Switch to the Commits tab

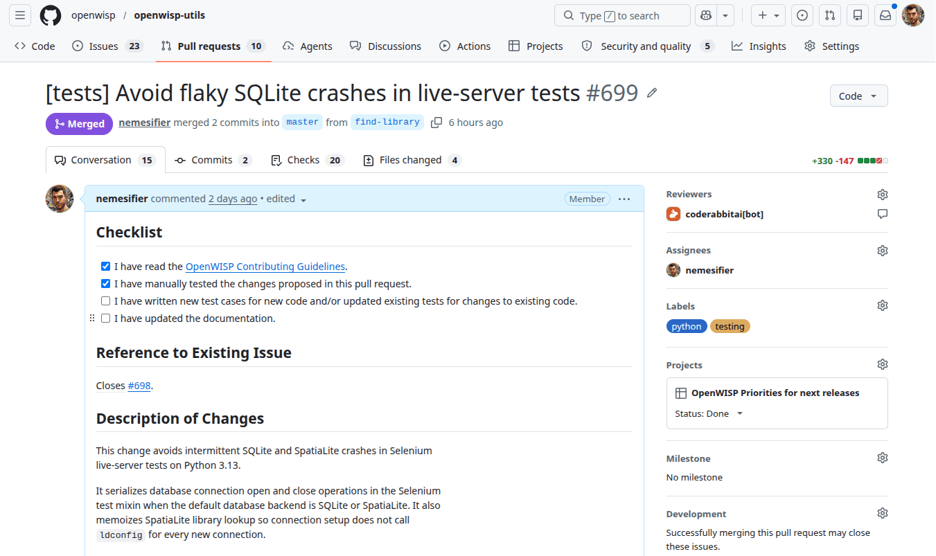[x=213, y=160]
